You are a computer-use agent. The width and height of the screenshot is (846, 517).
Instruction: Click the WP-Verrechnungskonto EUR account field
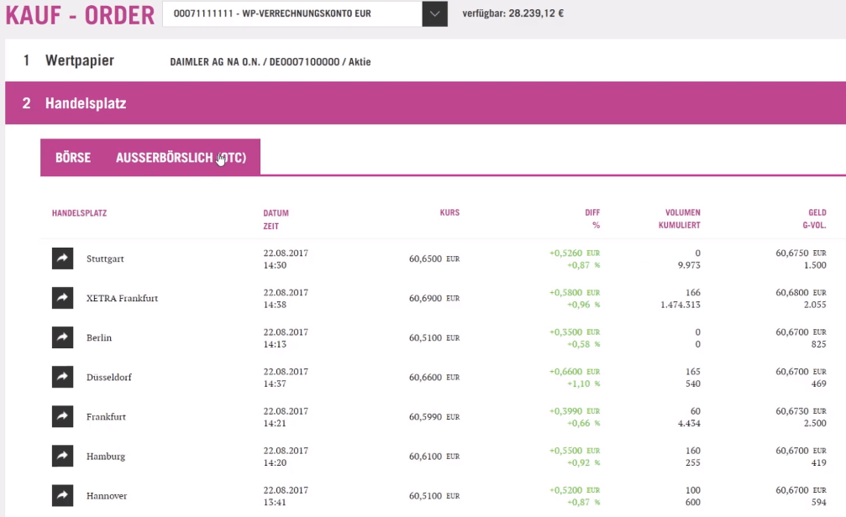coord(292,13)
